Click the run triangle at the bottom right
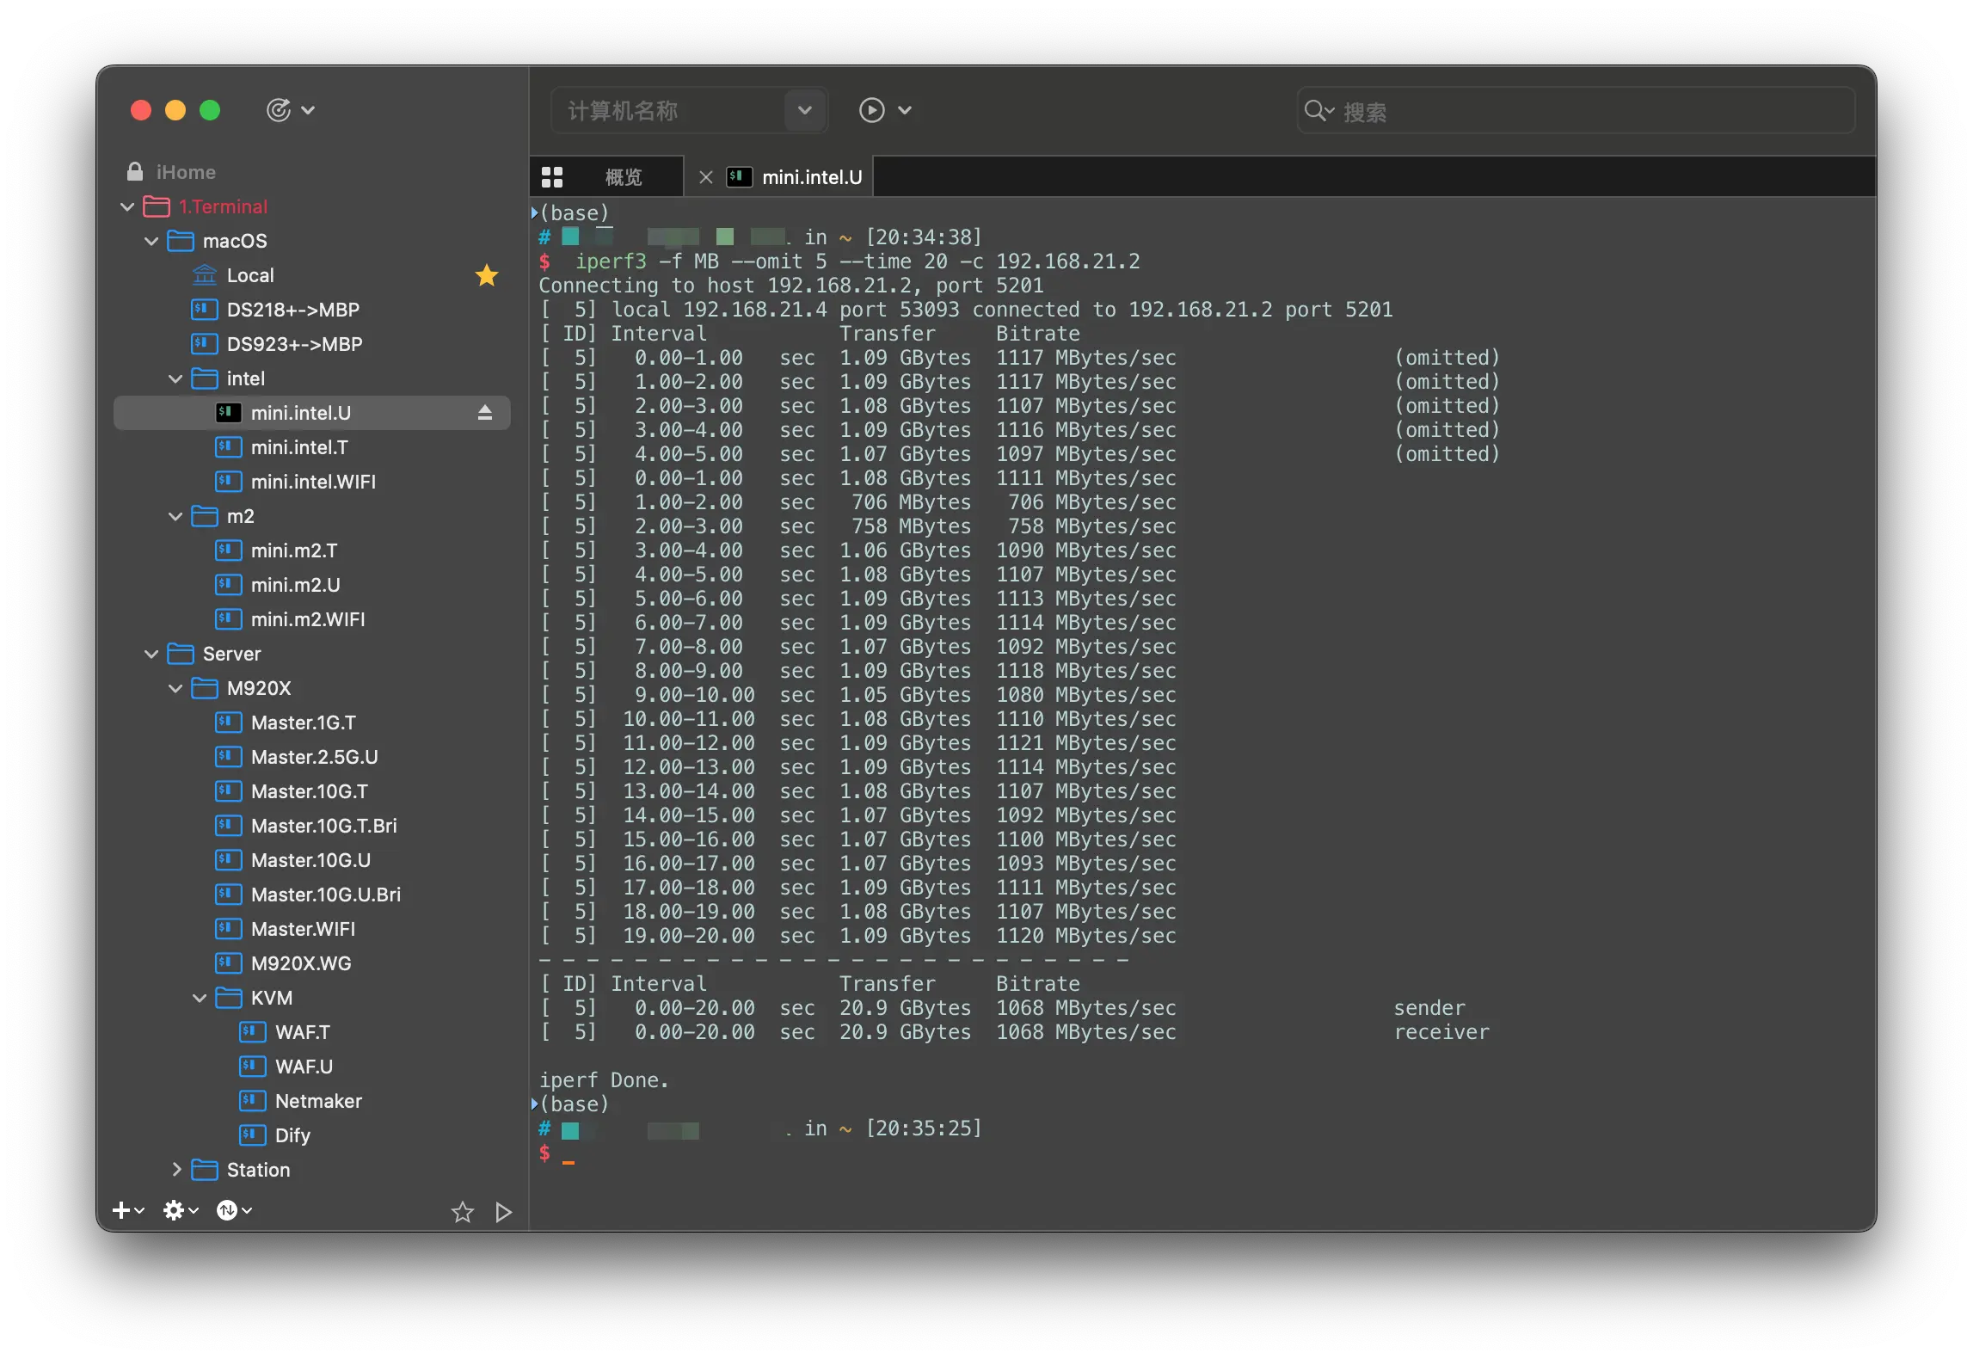Viewport: 1973px width, 1359px height. 504,1213
